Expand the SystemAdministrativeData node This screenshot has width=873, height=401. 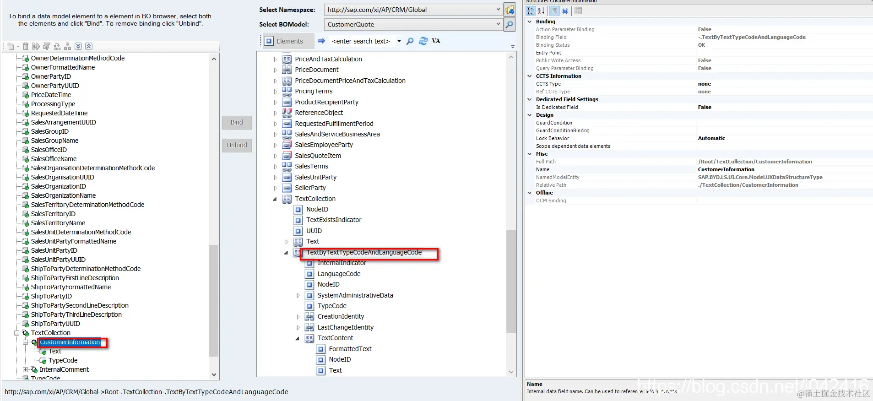tap(298, 296)
